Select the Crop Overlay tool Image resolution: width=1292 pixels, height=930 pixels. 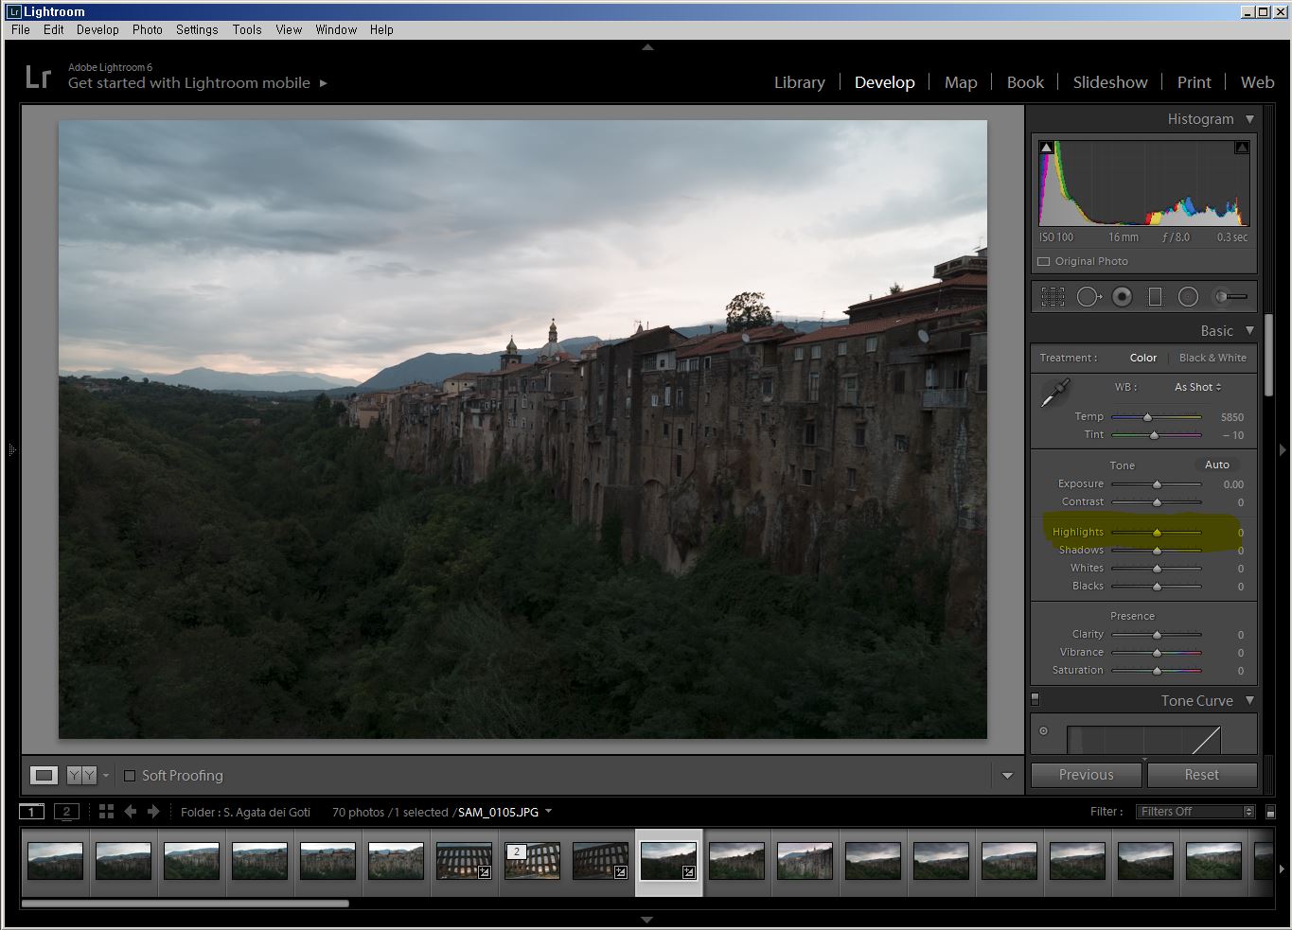coord(1053,297)
